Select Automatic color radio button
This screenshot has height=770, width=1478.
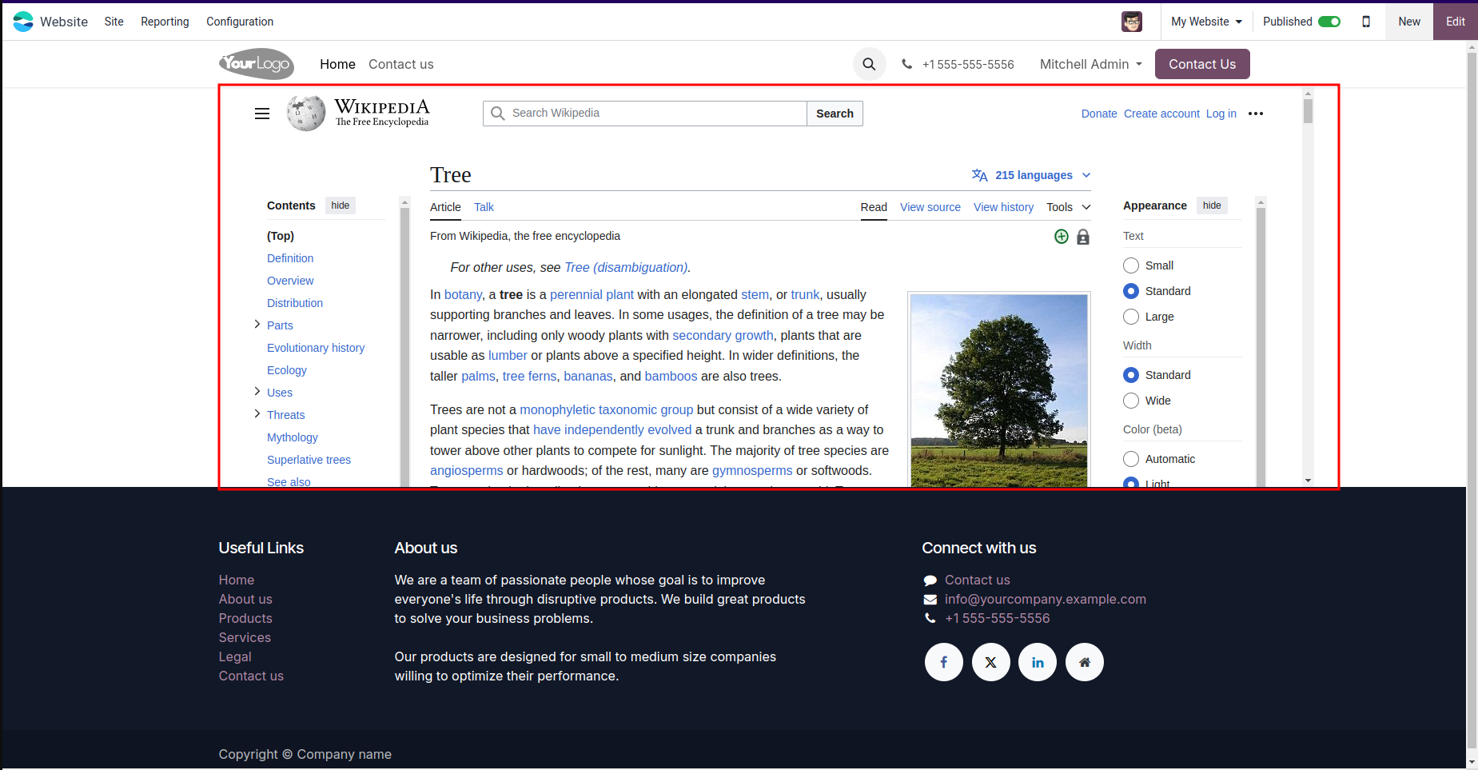pyautogui.click(x=1131, y=459)
